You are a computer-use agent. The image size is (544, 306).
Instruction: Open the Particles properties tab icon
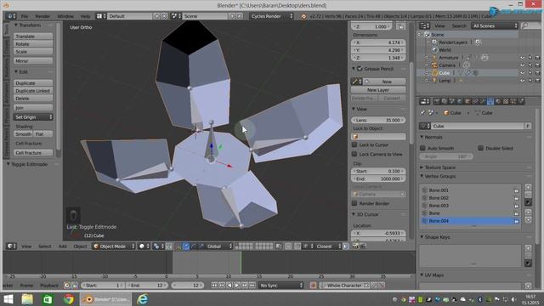coord(513,102)
